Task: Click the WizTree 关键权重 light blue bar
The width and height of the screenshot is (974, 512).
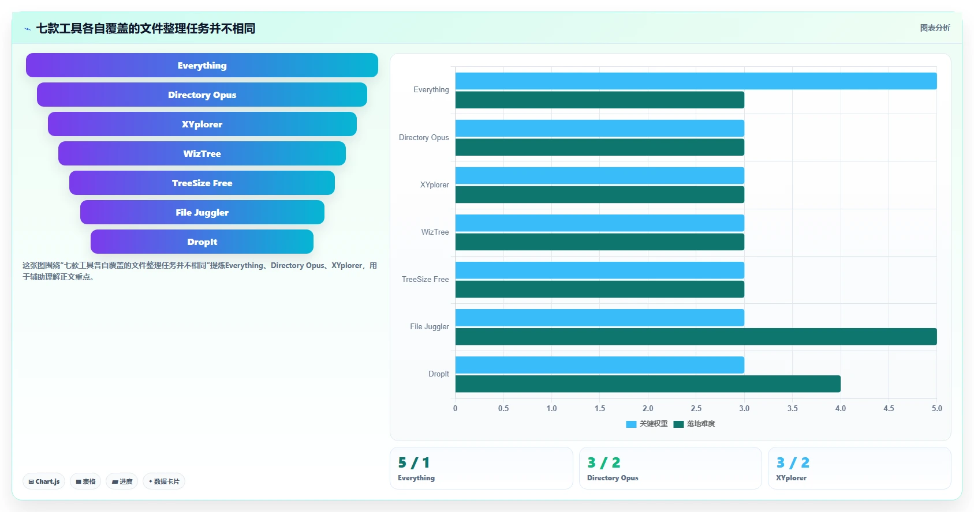Action: [x=600, y=223]
